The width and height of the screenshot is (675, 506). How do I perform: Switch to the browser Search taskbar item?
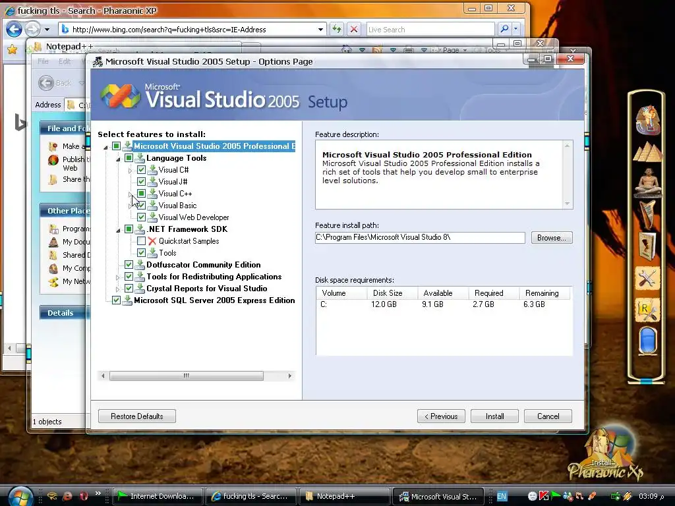pos(251,496)
